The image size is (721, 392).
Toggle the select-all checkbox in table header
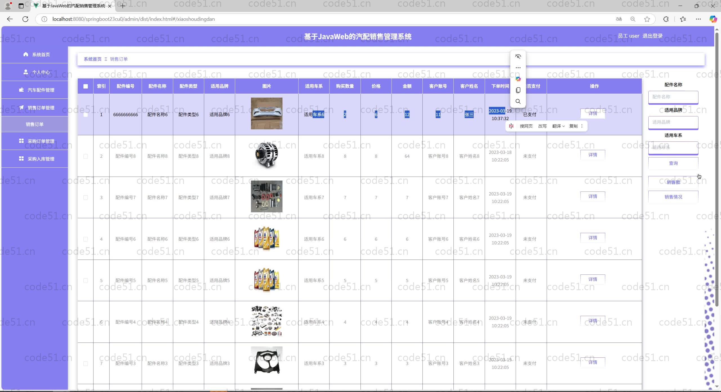tap(86, 86)
